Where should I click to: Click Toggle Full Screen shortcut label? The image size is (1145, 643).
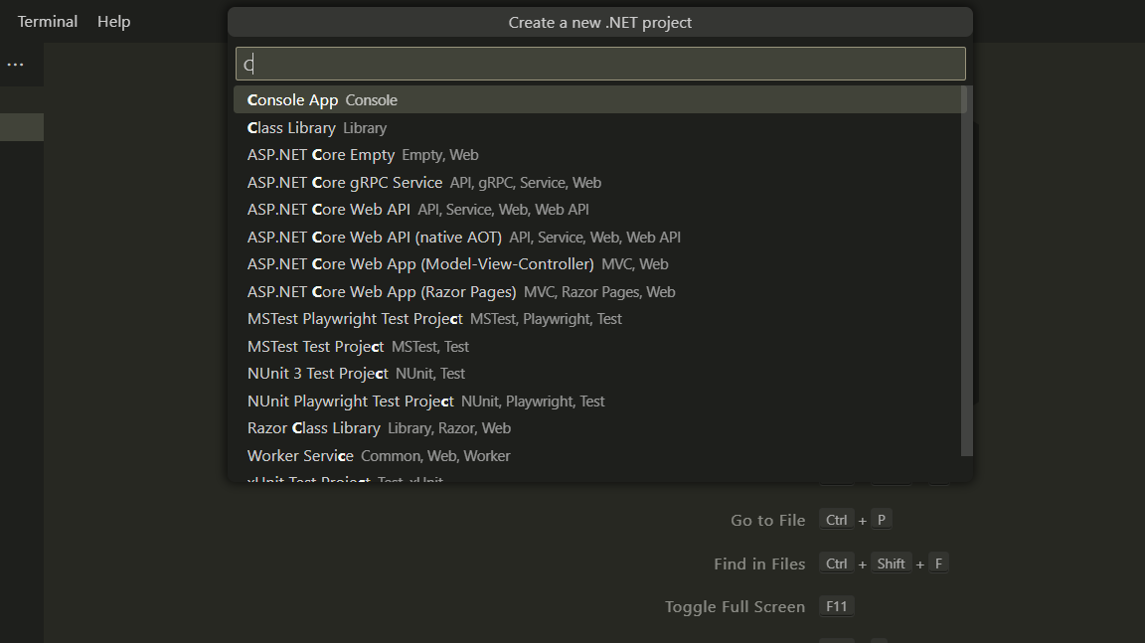pos(735,607)
